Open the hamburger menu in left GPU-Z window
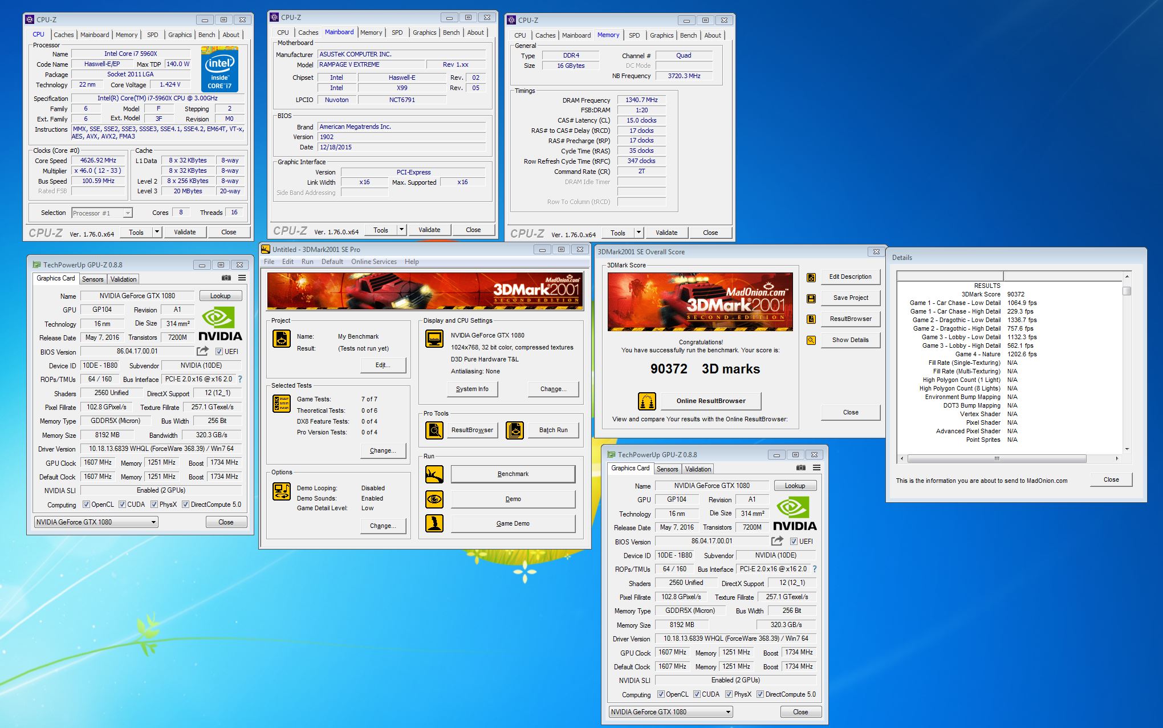 point(242,278)
